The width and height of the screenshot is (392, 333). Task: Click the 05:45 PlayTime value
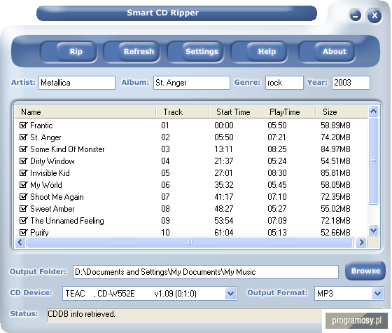tap(277, 185)
